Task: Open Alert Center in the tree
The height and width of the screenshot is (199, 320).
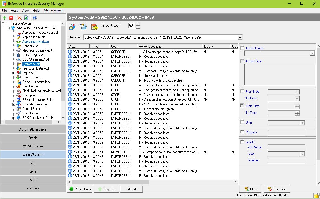Action: tap(30, 86)
